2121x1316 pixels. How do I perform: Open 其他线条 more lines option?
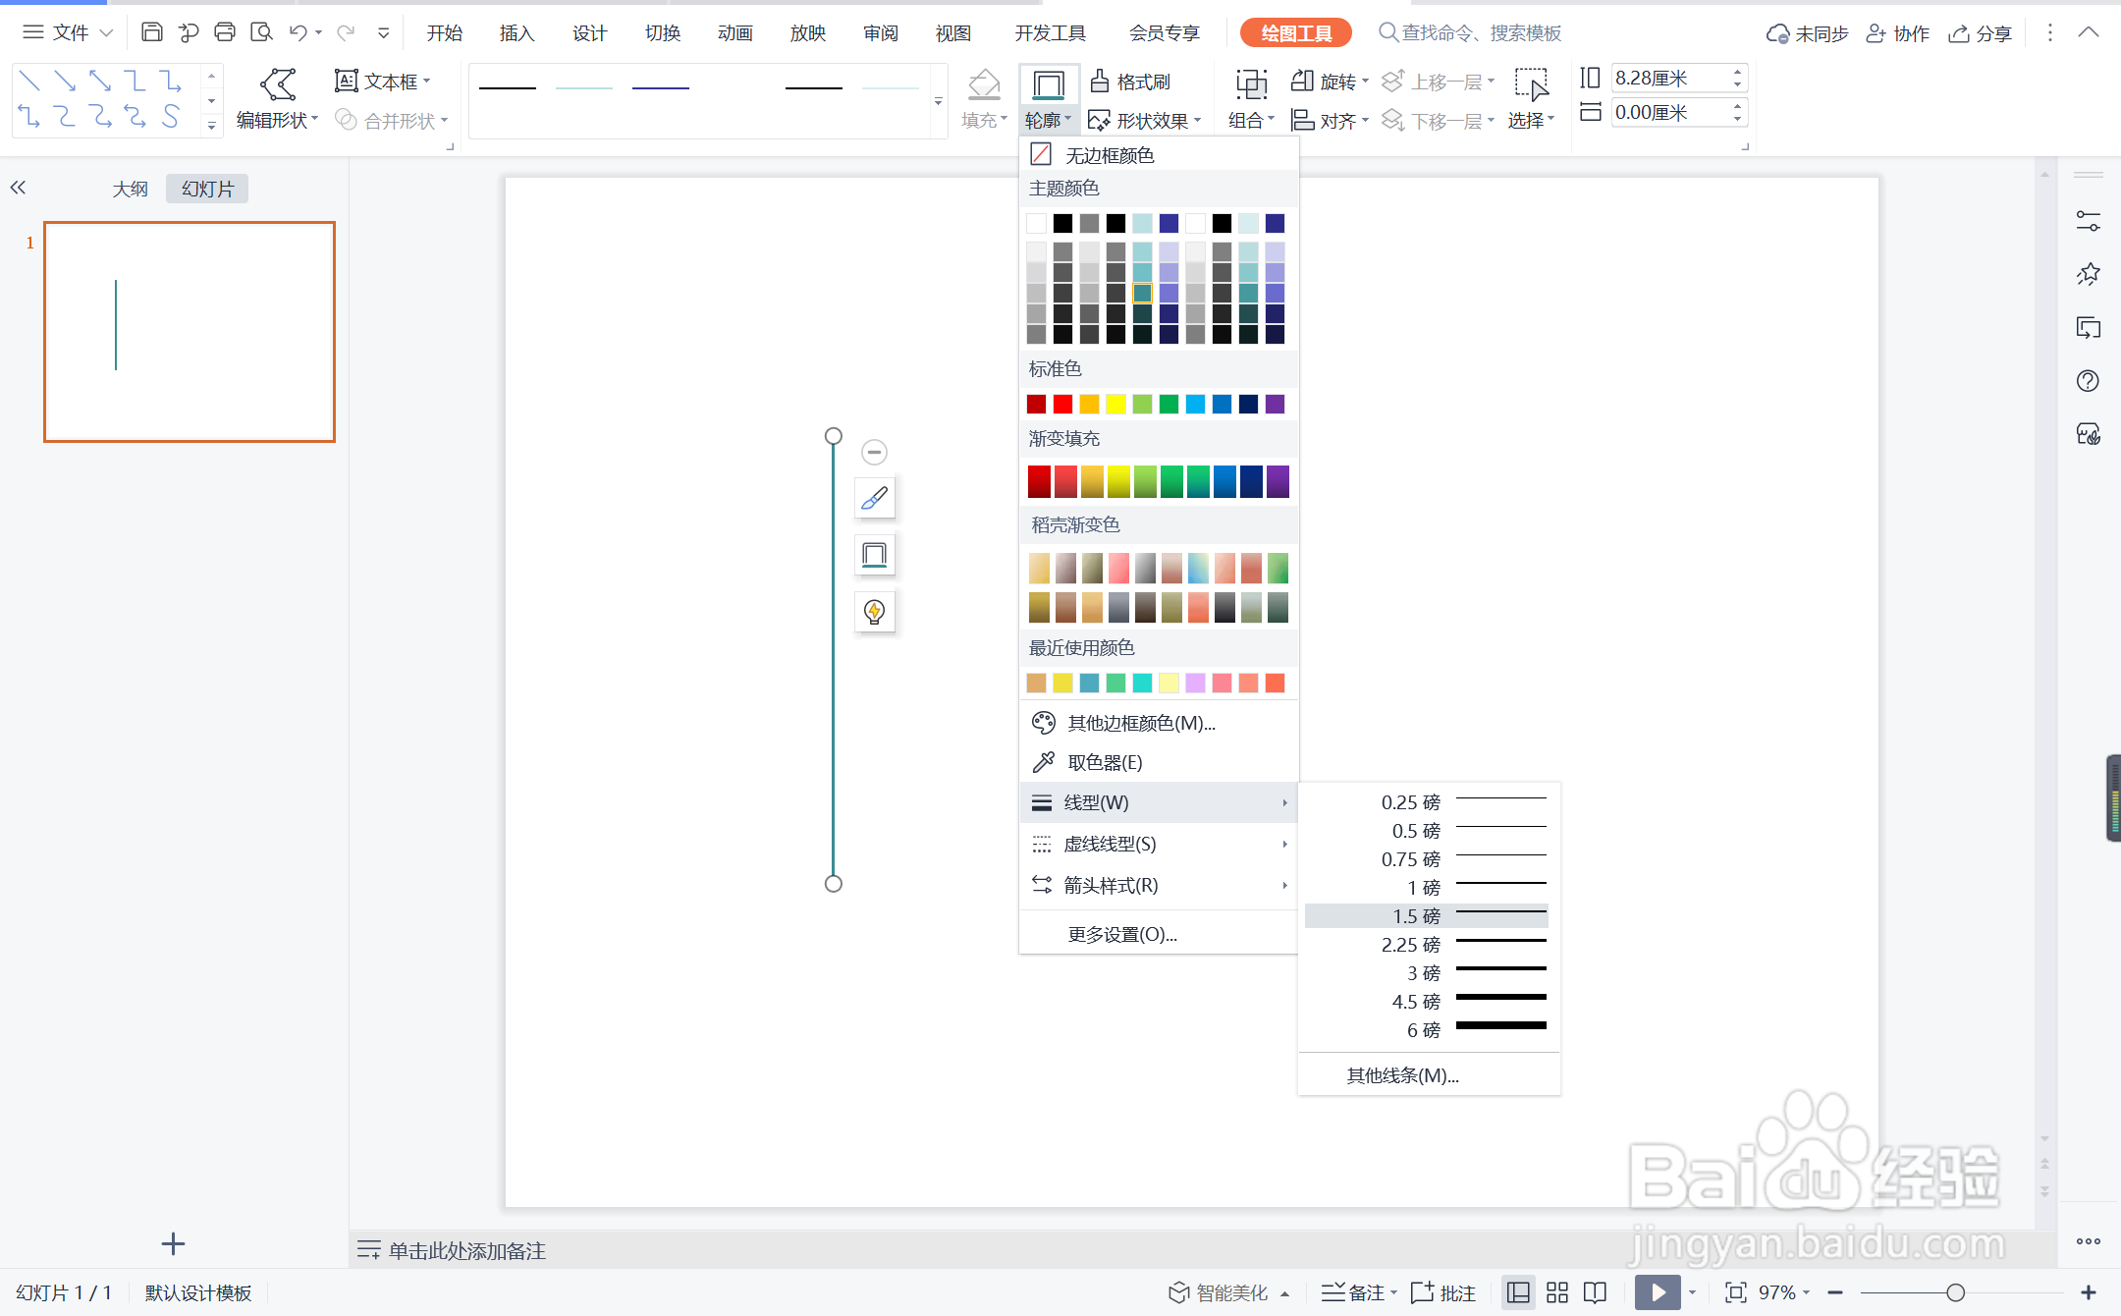(x=1402, y=1075)
